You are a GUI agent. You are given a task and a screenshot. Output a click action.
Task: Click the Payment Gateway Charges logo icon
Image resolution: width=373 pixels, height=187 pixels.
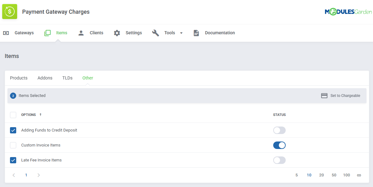click(x=10, y=12)
